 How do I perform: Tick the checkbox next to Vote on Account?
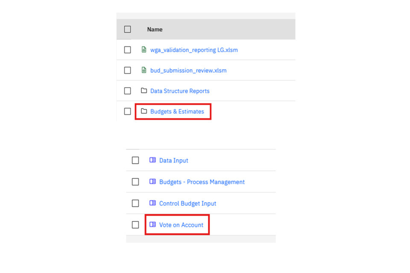(135, 225)
